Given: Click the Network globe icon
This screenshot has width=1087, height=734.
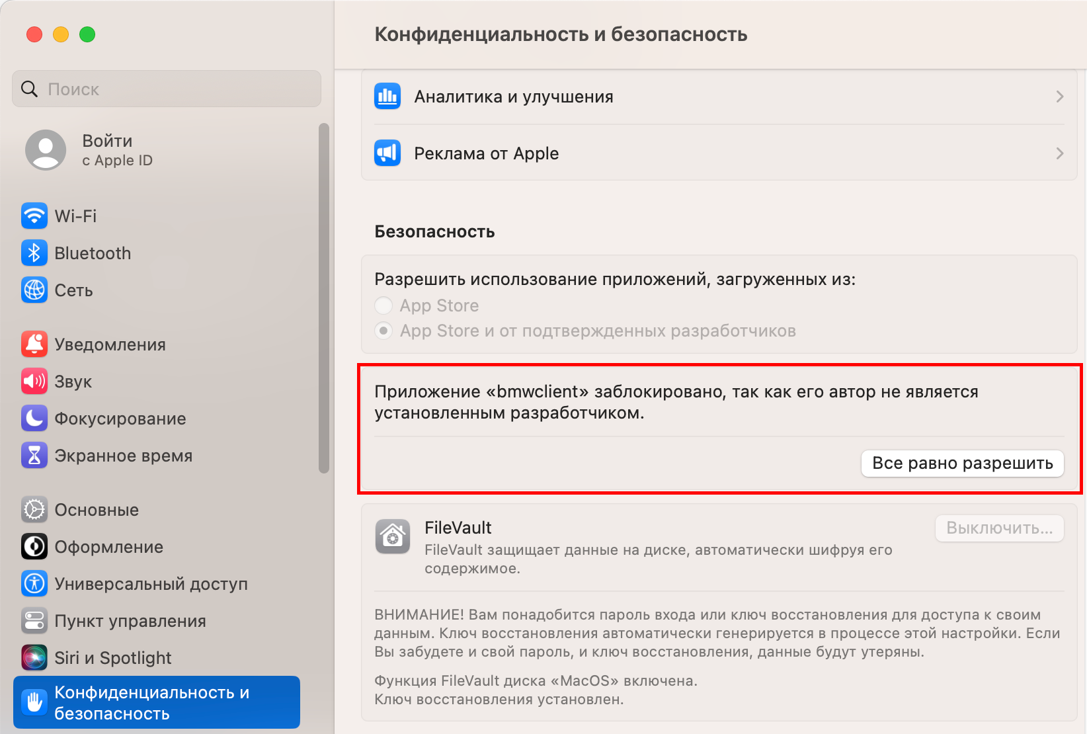Looking at the screenshot, I should point(34,290).
